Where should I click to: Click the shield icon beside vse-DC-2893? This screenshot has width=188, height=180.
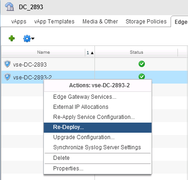click(x=7, y=64)
